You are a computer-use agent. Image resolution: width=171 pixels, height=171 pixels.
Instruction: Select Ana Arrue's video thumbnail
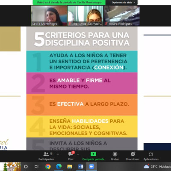coord(85,16)
